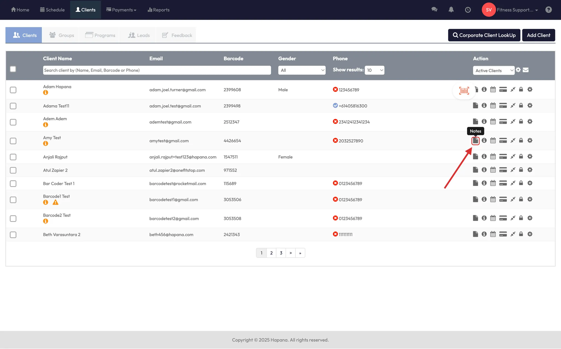Click the Add Client button
This screenshot has height=349, width=561.
point(538,35)
